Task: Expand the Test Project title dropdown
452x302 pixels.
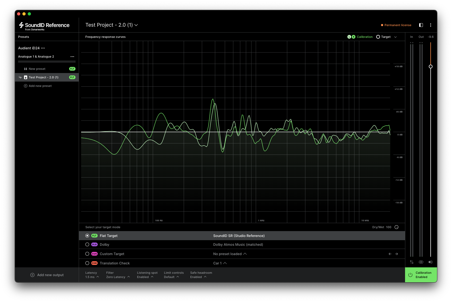Action: [x=112, y=25]
